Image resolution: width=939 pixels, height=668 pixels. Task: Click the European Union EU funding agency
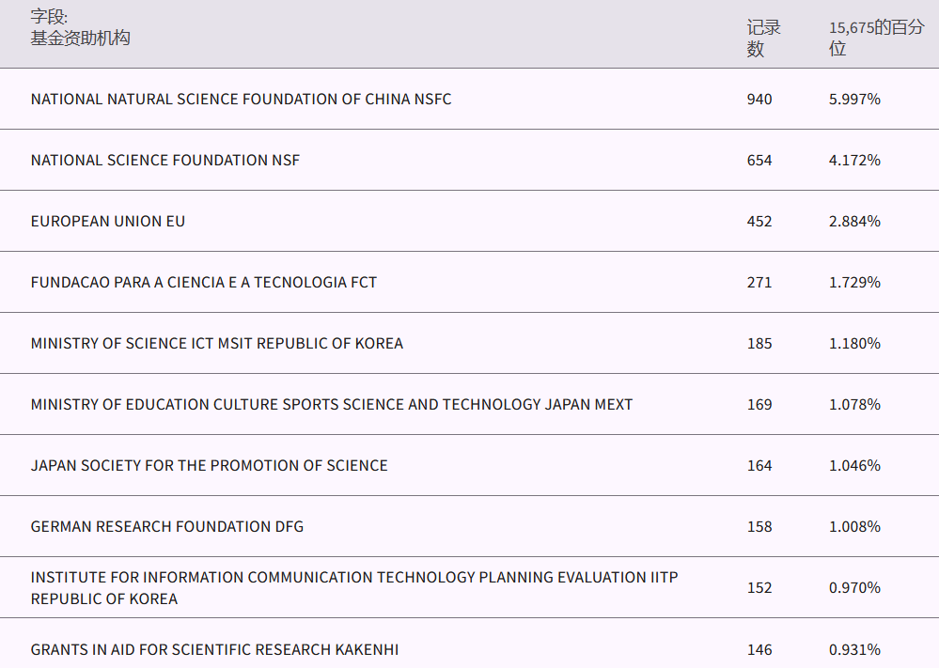tap(108, 221)
